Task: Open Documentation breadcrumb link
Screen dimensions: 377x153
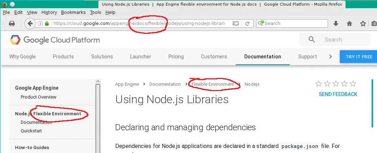Action: pyautogui.click(x=165, y=84)
